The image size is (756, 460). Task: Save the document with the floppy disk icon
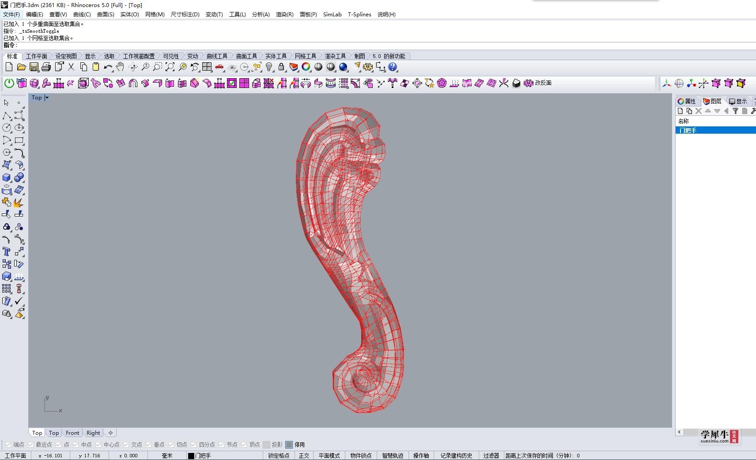[34, 67]
